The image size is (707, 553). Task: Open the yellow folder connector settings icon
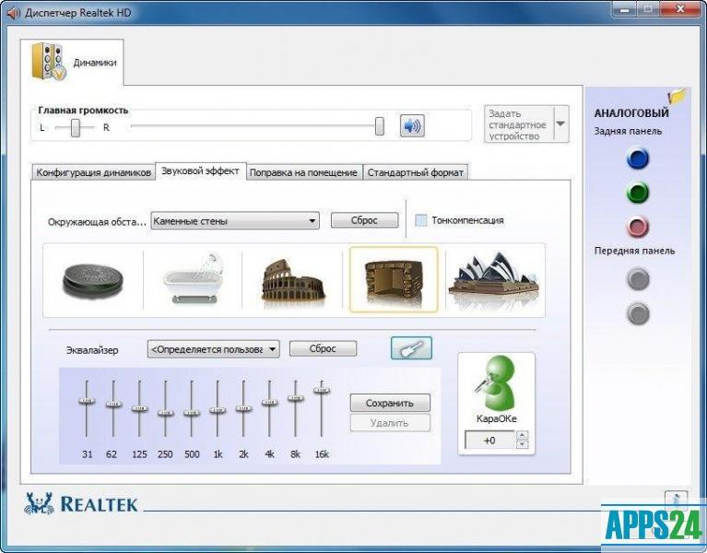pos(677,96)
